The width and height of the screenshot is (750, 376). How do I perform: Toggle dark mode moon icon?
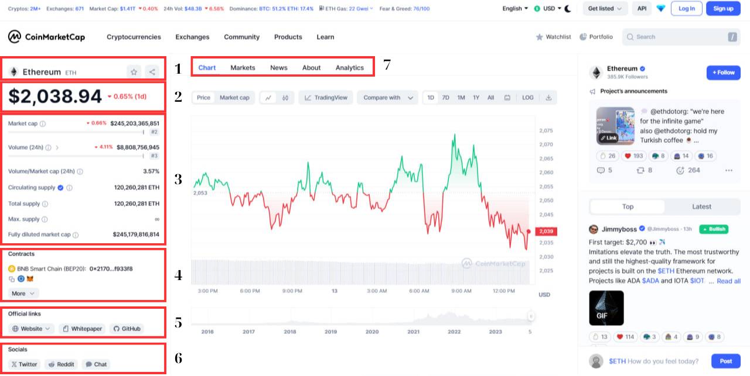point(567,9)
